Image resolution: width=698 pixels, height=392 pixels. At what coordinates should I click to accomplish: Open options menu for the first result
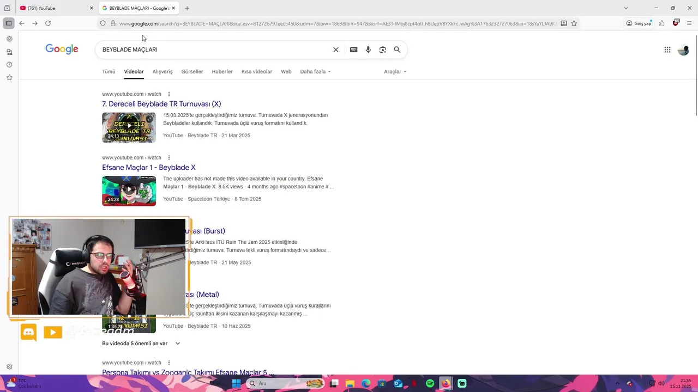point(169,94)
